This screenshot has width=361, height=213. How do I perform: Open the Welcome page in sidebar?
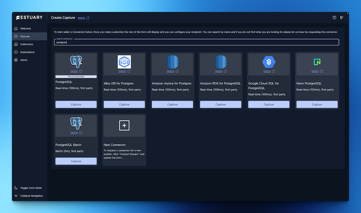pyautogui.click(x=29, y=28)
